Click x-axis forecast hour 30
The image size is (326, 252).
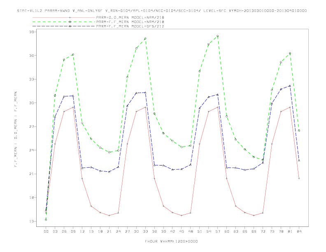pos(136,231)
